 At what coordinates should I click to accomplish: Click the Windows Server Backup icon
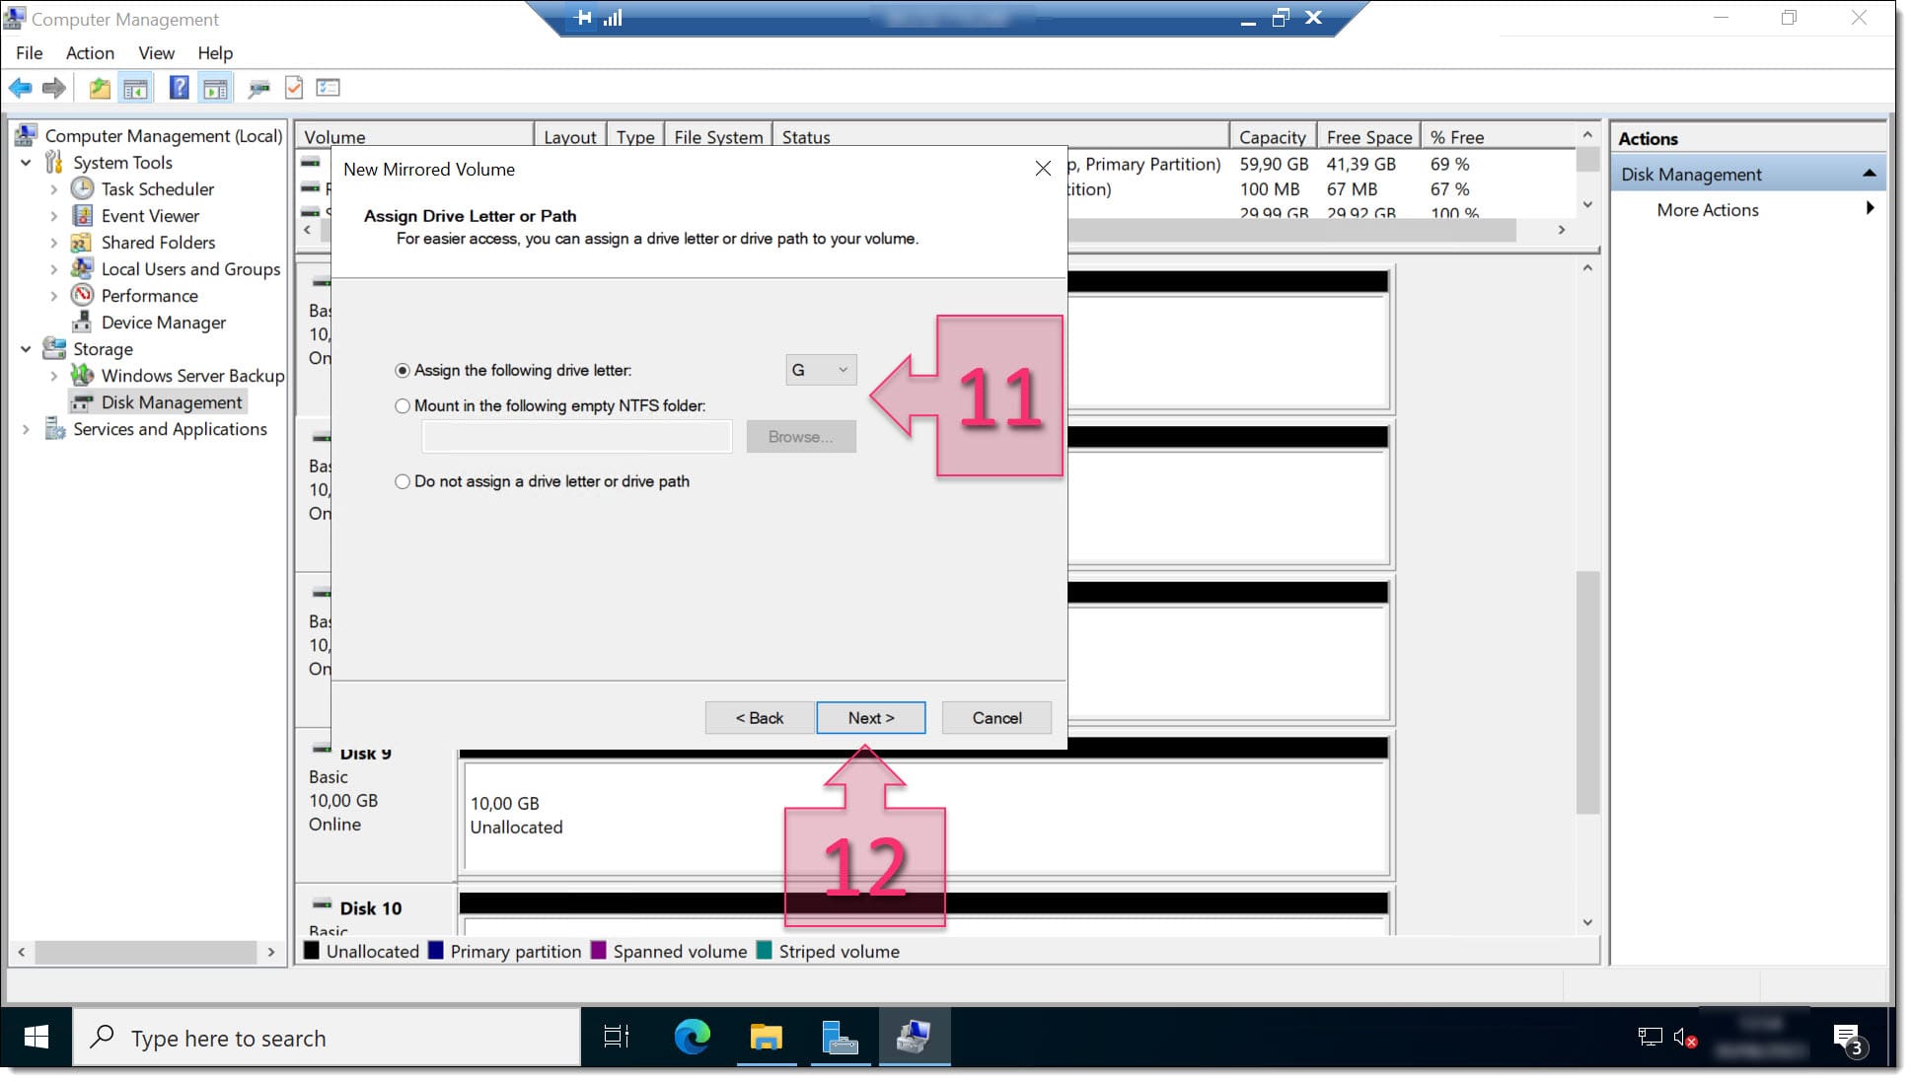coord(83,375)
